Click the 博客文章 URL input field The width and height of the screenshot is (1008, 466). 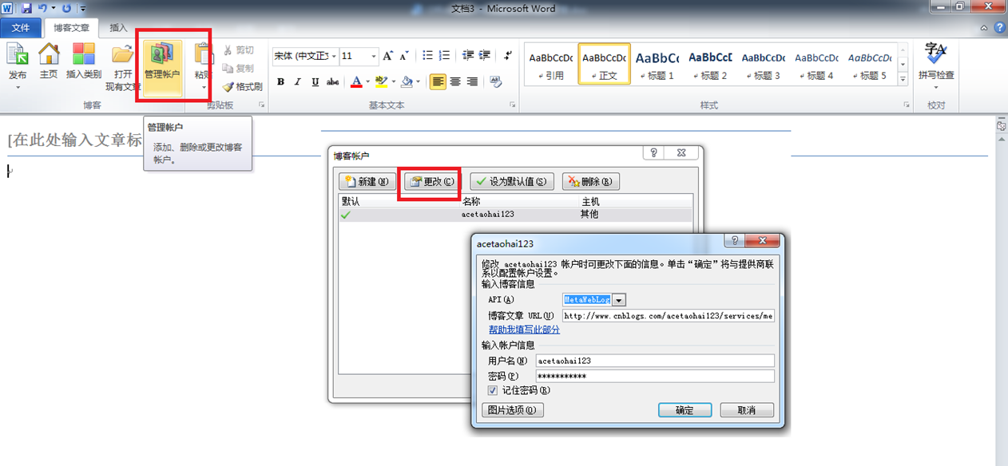coord(668,315)
